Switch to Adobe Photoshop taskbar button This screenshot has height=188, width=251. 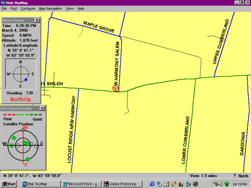[122, 184]
